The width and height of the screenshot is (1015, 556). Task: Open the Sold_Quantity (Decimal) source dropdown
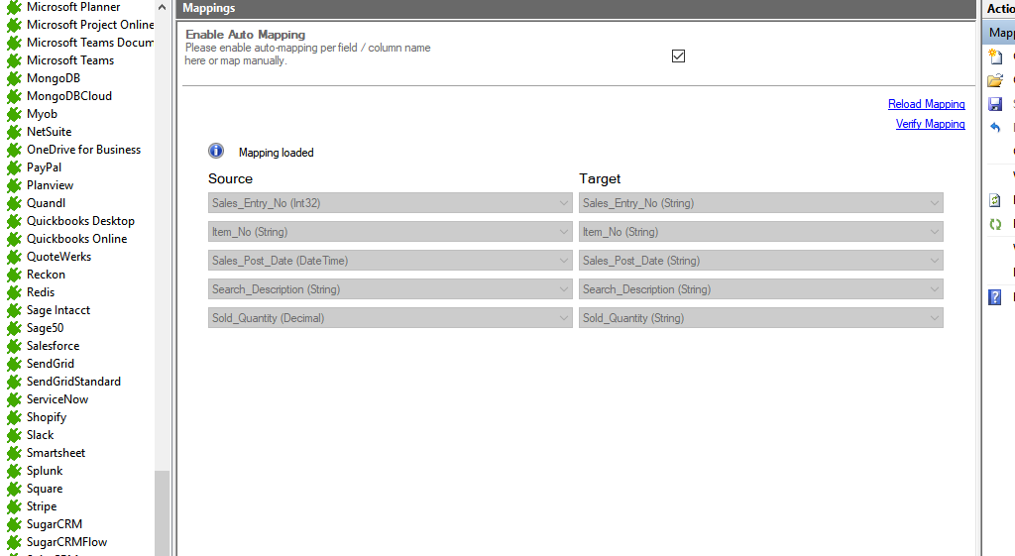[x=390, y=318]
